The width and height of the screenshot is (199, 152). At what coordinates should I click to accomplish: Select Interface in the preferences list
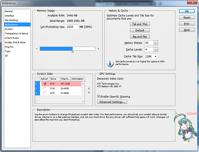(x=9, y=16)
